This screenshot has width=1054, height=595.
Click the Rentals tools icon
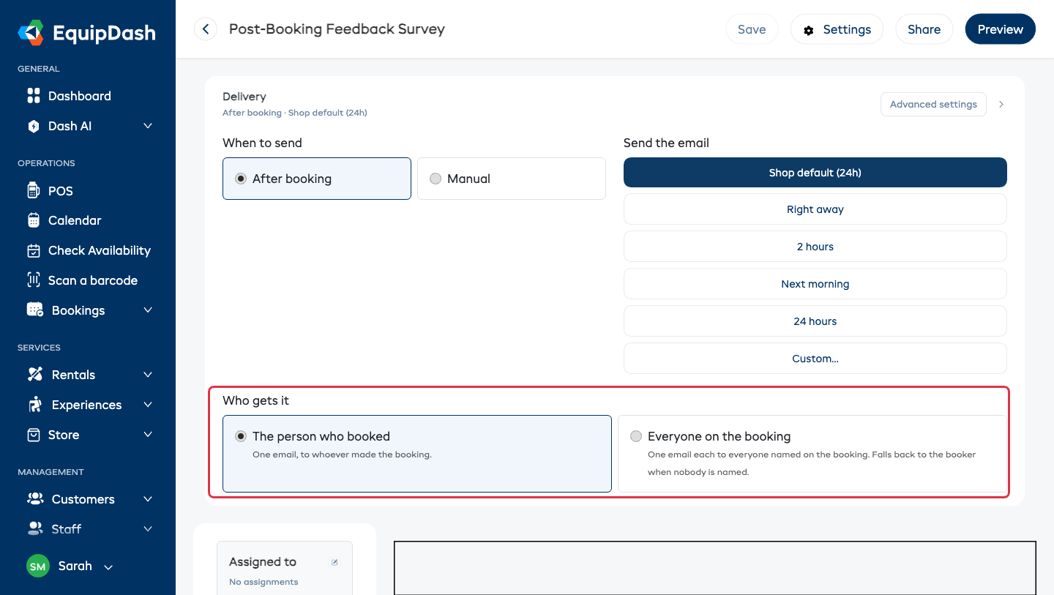[x=34, y=375]
